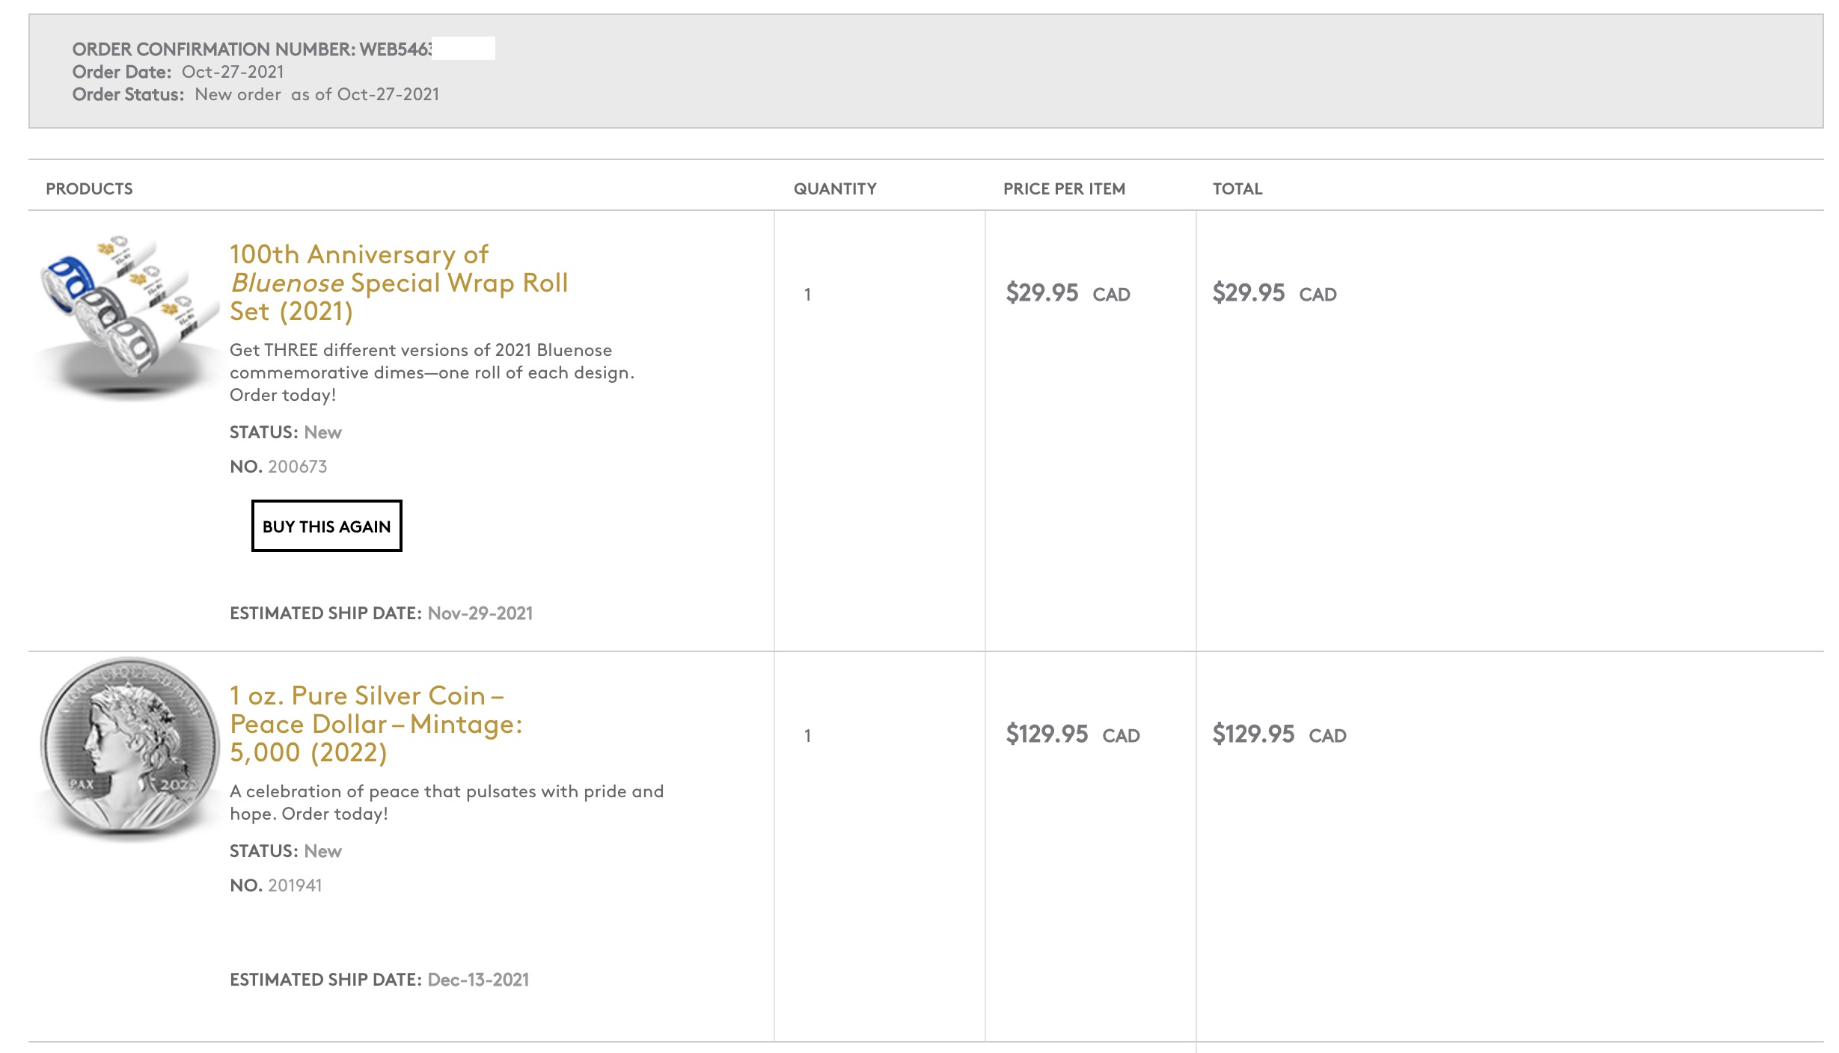Viewport: 1839px width, 1053px height.
Task: Click the quantity 1 for Peace Dollar
Action: click(x=807, y=736)
